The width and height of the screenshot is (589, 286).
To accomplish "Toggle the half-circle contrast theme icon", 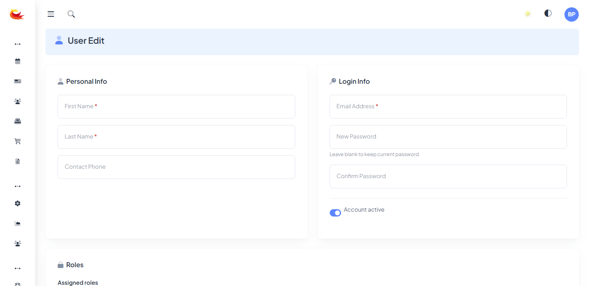I will click(x=548, y=13).
